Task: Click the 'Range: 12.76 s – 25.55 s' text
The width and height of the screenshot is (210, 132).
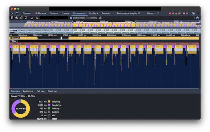Action: pyautogui.click(x=23, y=96)
